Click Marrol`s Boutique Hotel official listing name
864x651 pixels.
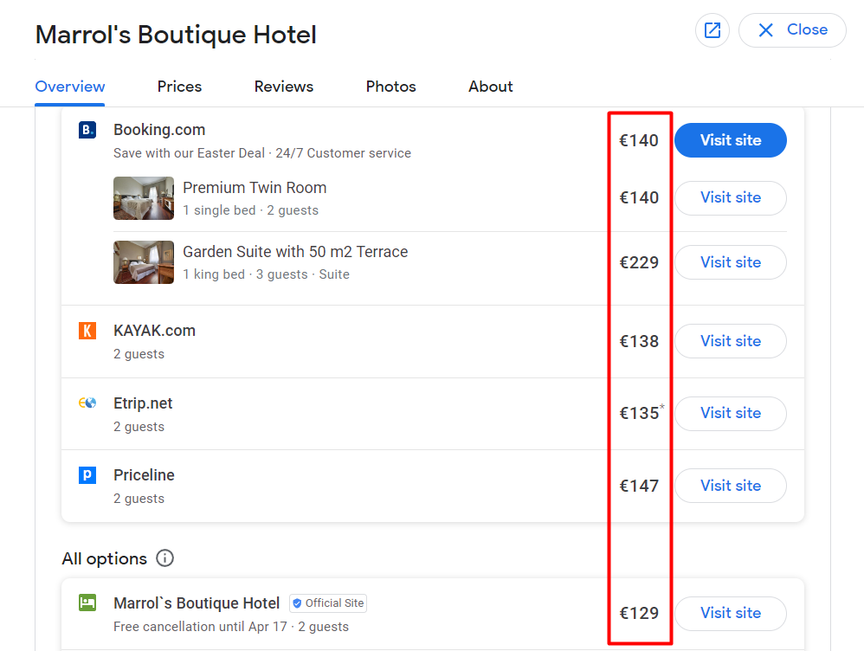197,603
